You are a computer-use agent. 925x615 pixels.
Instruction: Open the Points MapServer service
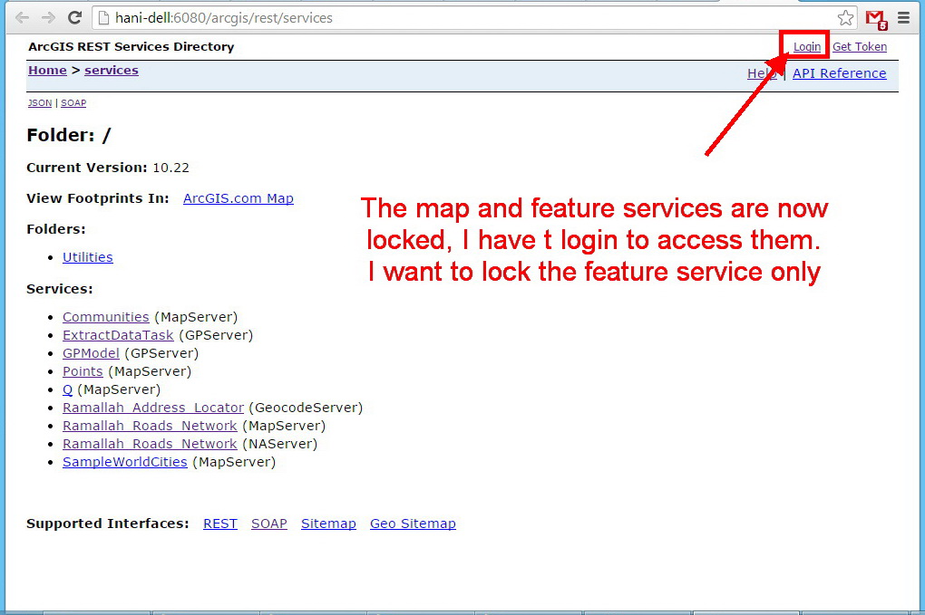pyautogui.click(x=83, y=371)
